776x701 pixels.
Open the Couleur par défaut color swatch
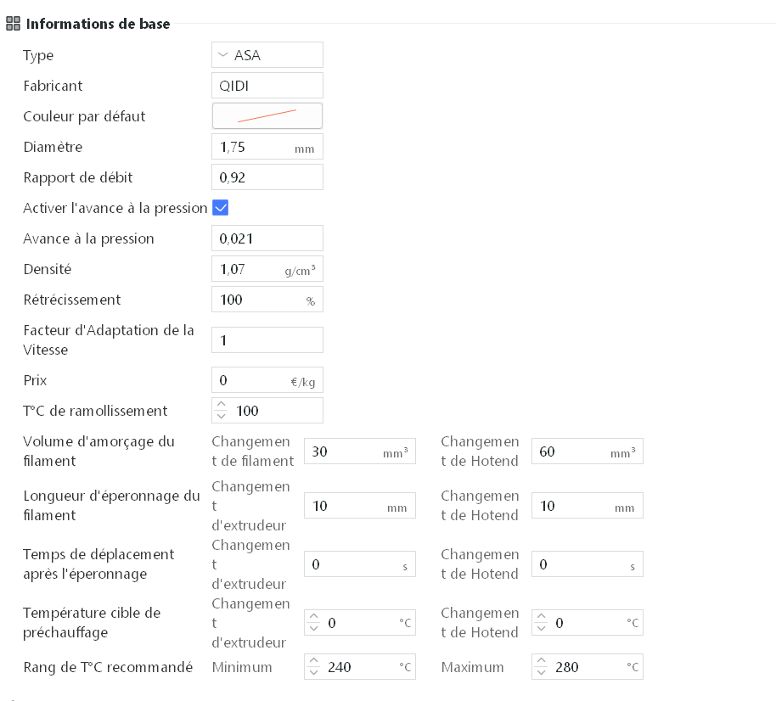[267, 116]
